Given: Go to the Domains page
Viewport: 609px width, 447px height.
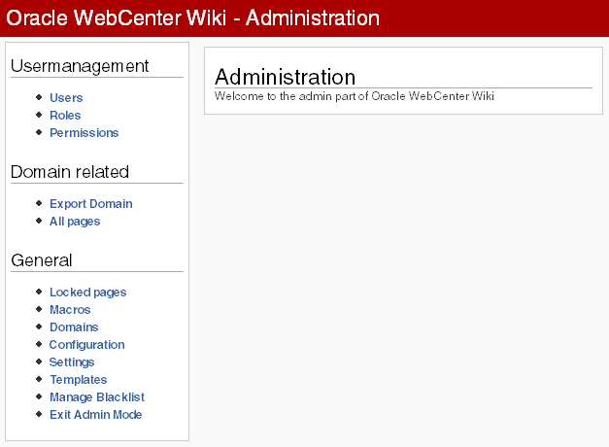Looking at the screenshot, I should click(74, 327).
